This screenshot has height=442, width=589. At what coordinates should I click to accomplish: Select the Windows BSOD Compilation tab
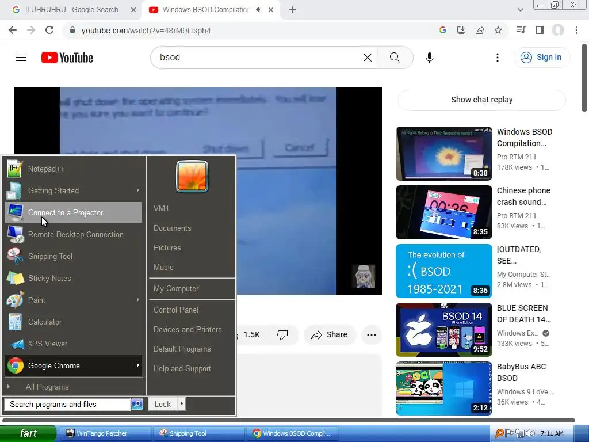(205, 10)
